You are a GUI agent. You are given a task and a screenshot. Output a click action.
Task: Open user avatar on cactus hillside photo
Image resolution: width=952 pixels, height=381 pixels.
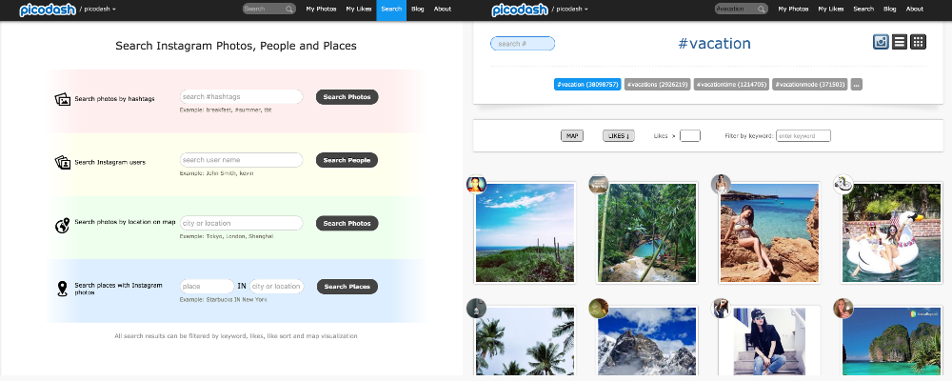click(477, 184)
